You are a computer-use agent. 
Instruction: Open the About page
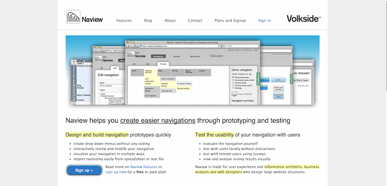pyautogui.click(x=170, y=20)
